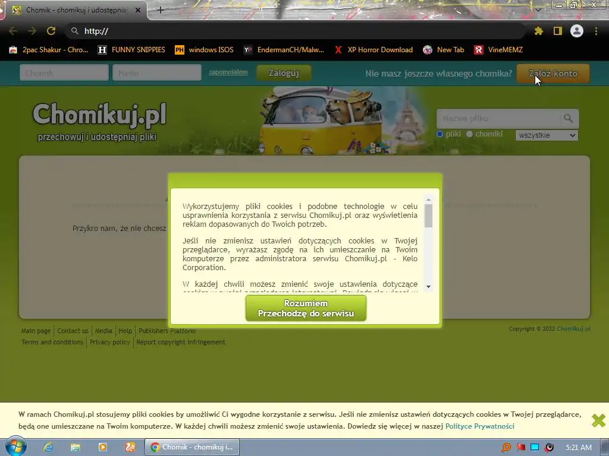The height and width of the screenshot is (456, 609).
Task: Click the taskbar clock 5:21 AM
Action: coord(579,448)
